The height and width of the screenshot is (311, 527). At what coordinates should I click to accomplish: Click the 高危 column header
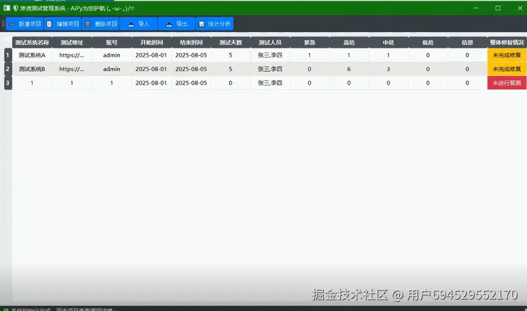[349, 42]
